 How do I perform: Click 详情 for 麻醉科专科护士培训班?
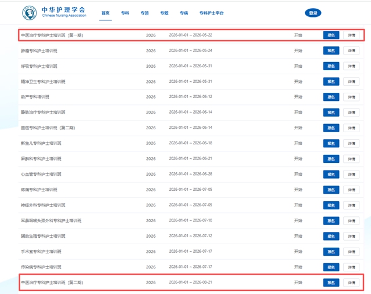pos(351,159)
